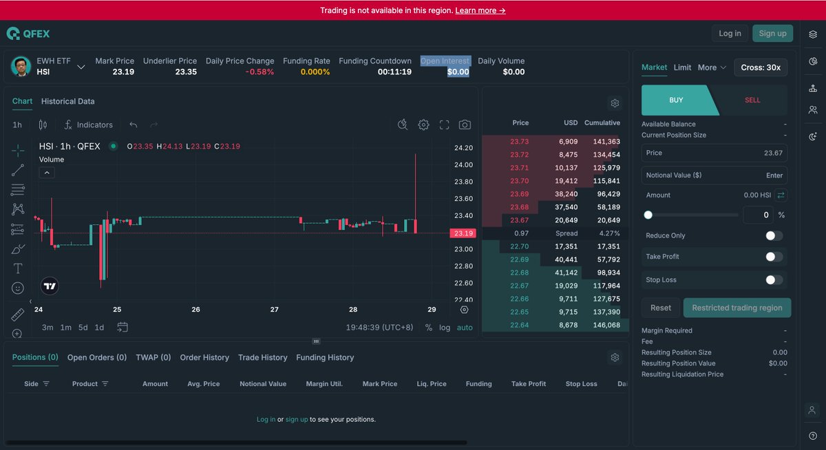Open the stacked layers sidebar icon
The height and width of the screenshot is (450, 826).
click(813, 34)
